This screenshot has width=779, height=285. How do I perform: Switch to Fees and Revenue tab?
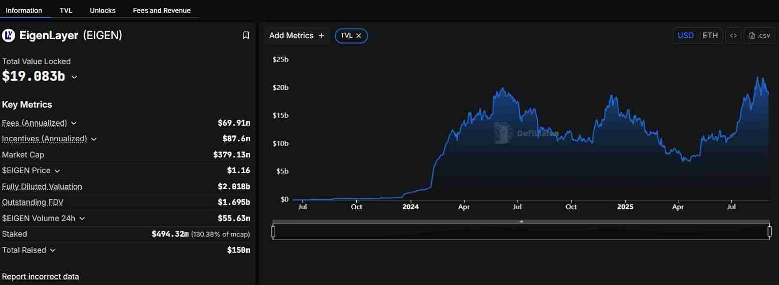(x=162, y=10)
